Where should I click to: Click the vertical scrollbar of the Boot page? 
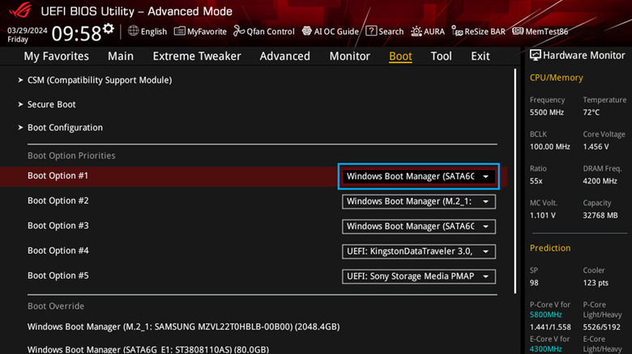click(x=516, y=178)
